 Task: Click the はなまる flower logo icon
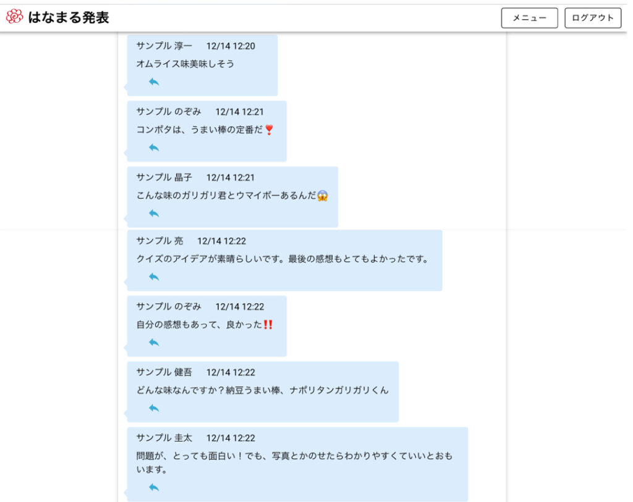coord(14,17)
